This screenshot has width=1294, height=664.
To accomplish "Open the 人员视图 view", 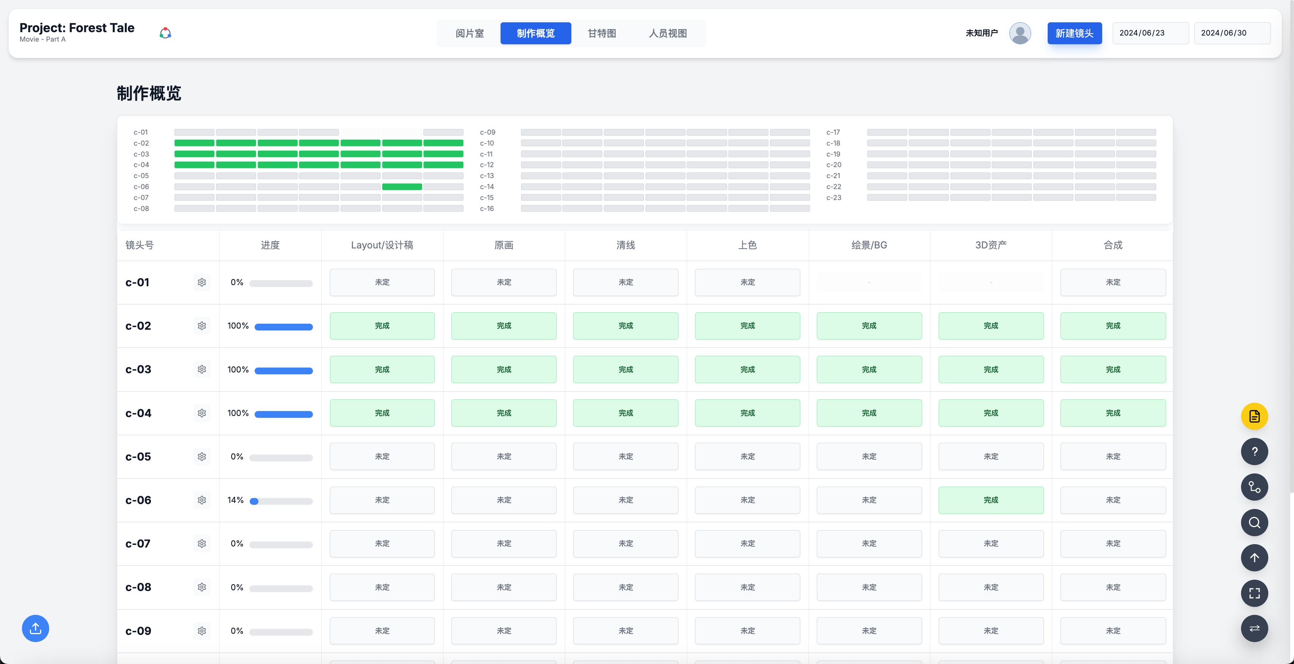I will point(667,33).
